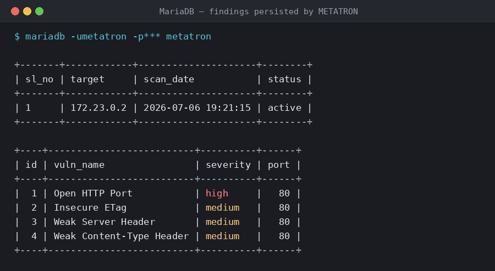
Task: Click the yellow minimize window button
Action: pyautogui.click(x=27, y=12)
